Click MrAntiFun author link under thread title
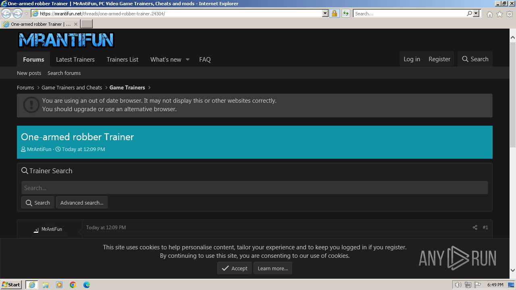The height and width of the screenshot is (290, 516). (39, 149)
